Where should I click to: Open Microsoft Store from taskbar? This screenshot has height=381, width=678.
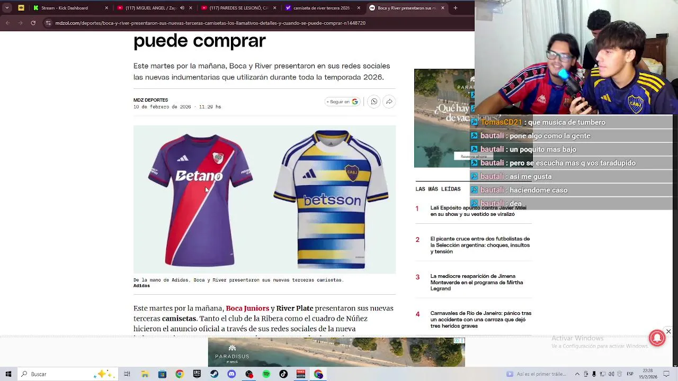[x=162, y=374]
